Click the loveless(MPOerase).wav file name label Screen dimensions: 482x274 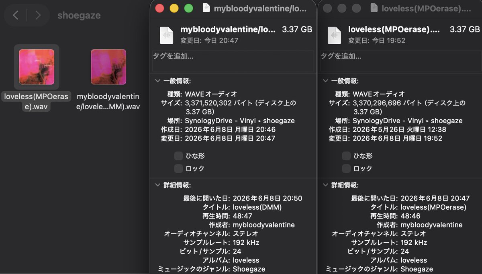point(37,101)
